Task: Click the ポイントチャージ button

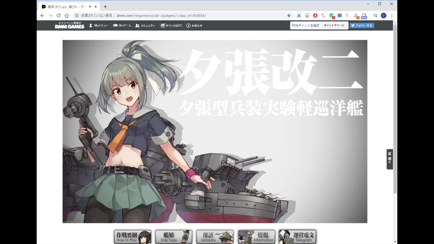Action: [x=334, y=25]
